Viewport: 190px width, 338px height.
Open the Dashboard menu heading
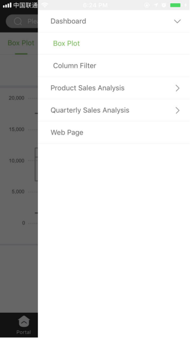[68, 21]
